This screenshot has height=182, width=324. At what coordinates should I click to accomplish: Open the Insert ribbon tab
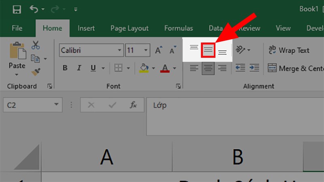pyautogui.click(x=86, y=28)
